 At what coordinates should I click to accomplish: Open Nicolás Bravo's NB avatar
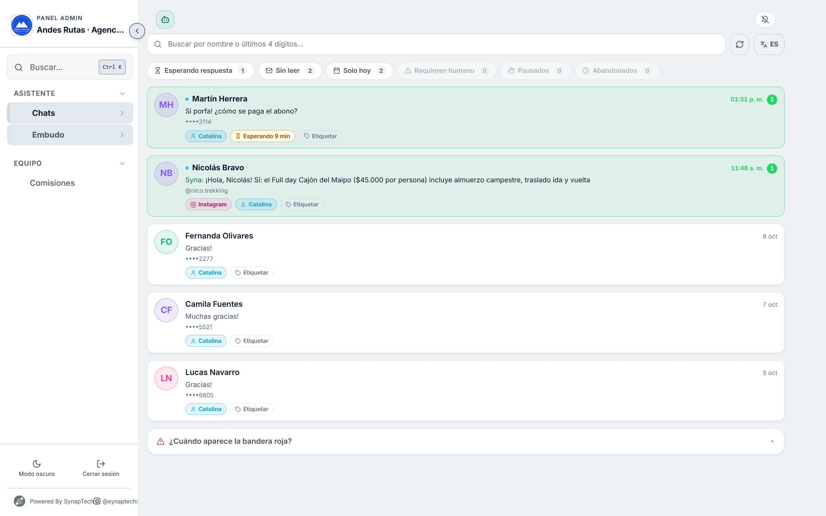(x=166, y=174)
